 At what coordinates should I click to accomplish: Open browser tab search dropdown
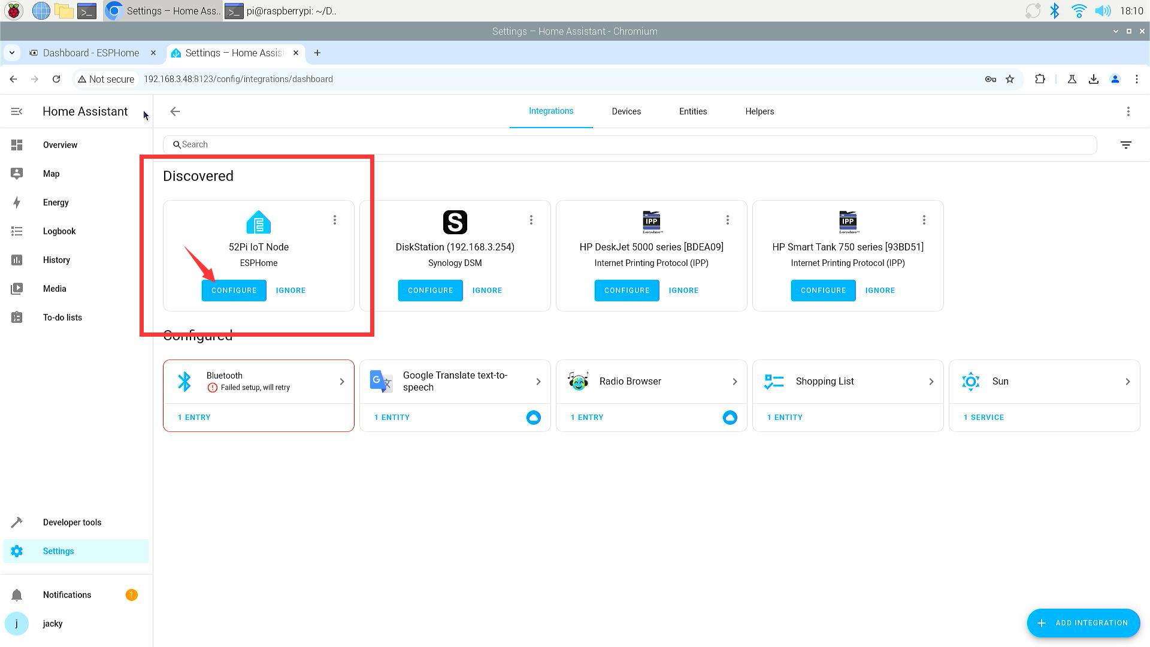(x=12, y=53)
